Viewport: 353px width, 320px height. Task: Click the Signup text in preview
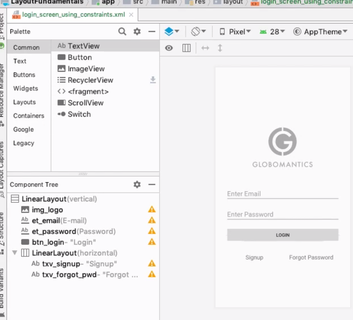[255, 257]
